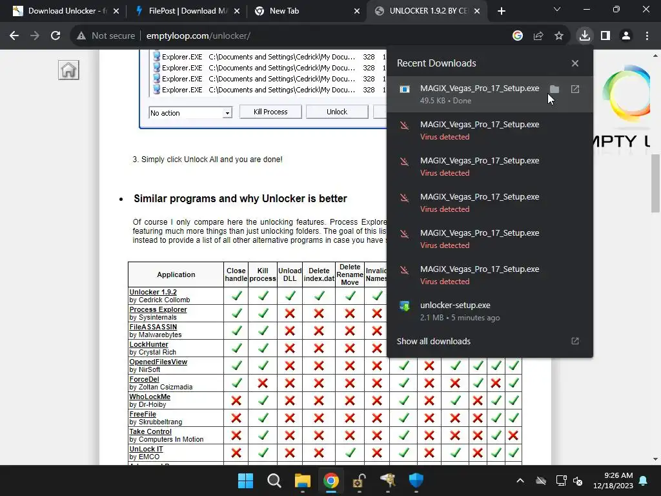Viewport: 661px width, 496px height.
Task: Open the finished MAGIX download in new window
Action: coord(575,89)
